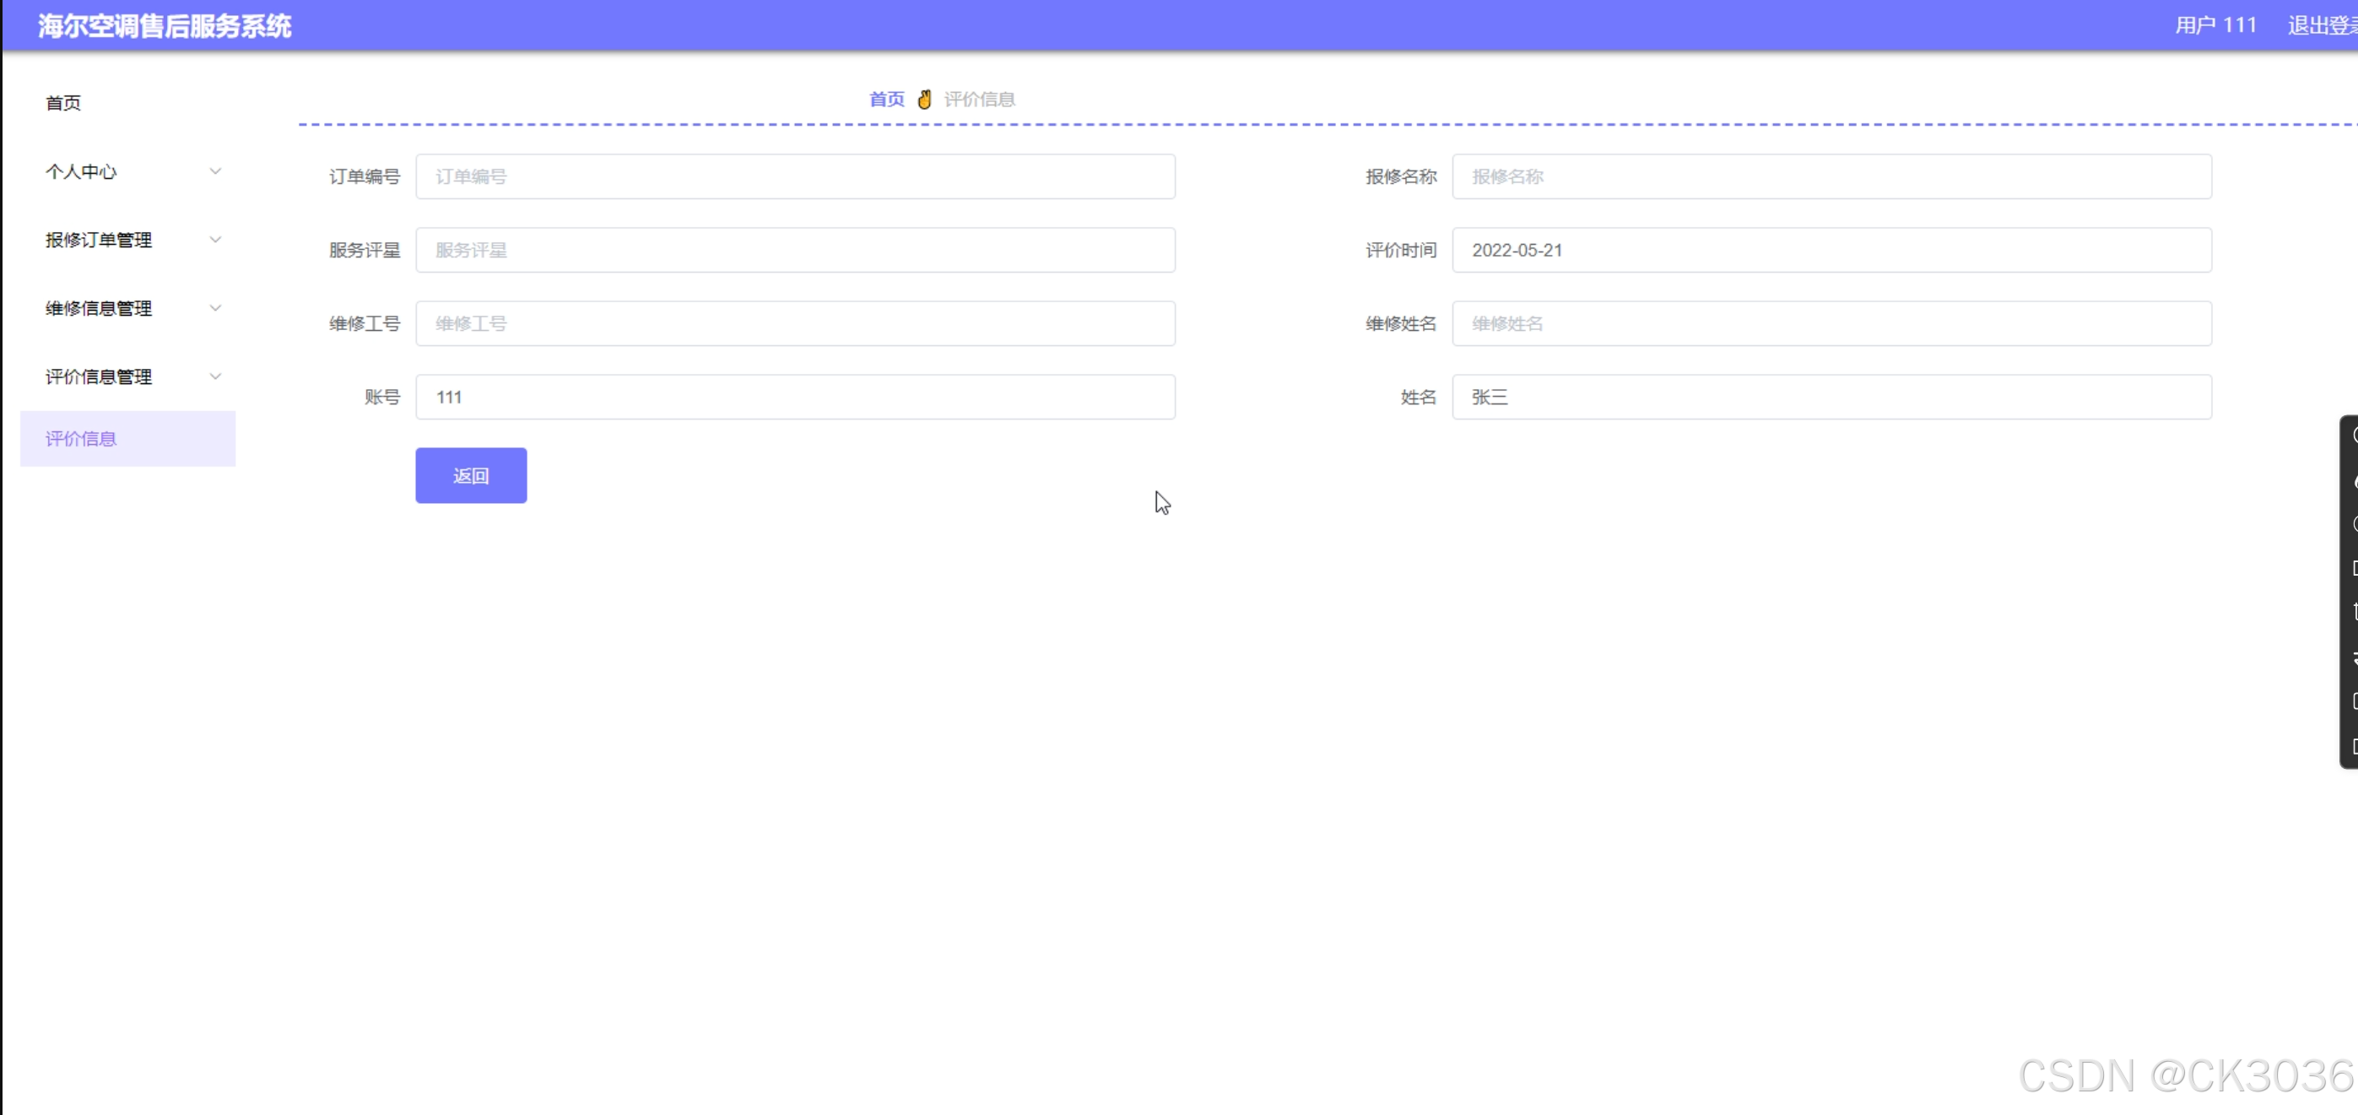Click the hand icon in breadcrumb
This screenshot has height=1115, width=2358.
tap(924, 99)
